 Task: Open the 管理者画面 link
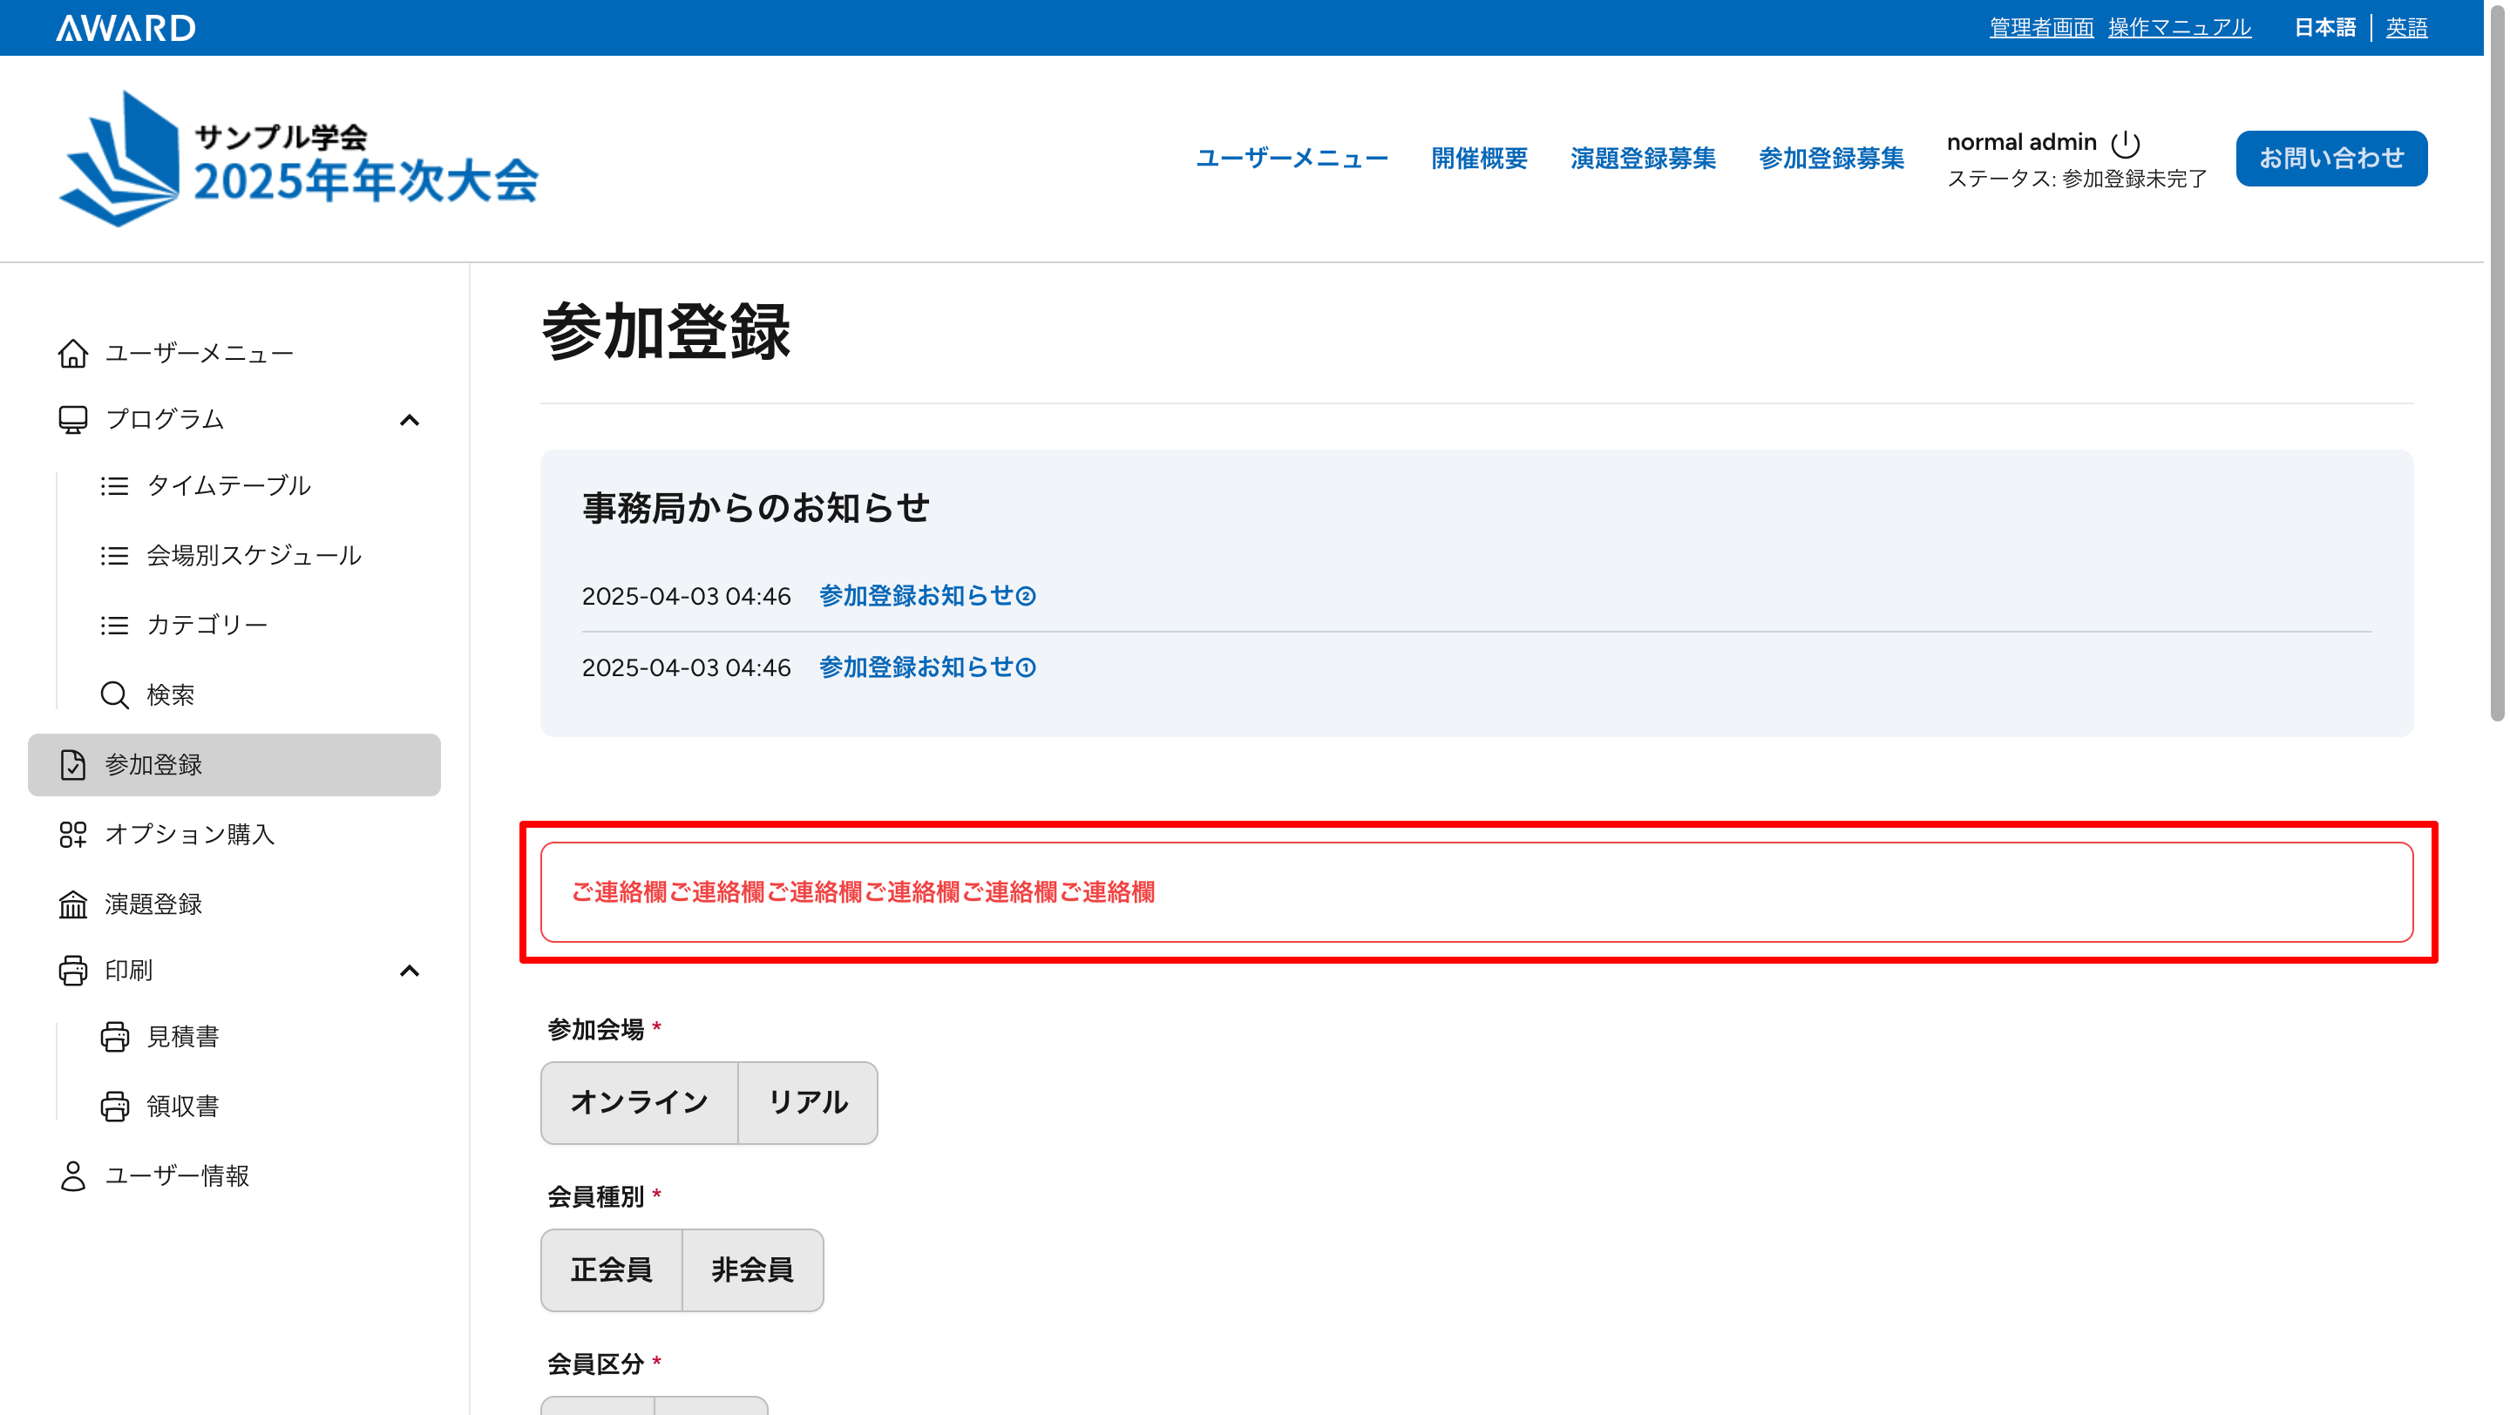coord(2041,27)
